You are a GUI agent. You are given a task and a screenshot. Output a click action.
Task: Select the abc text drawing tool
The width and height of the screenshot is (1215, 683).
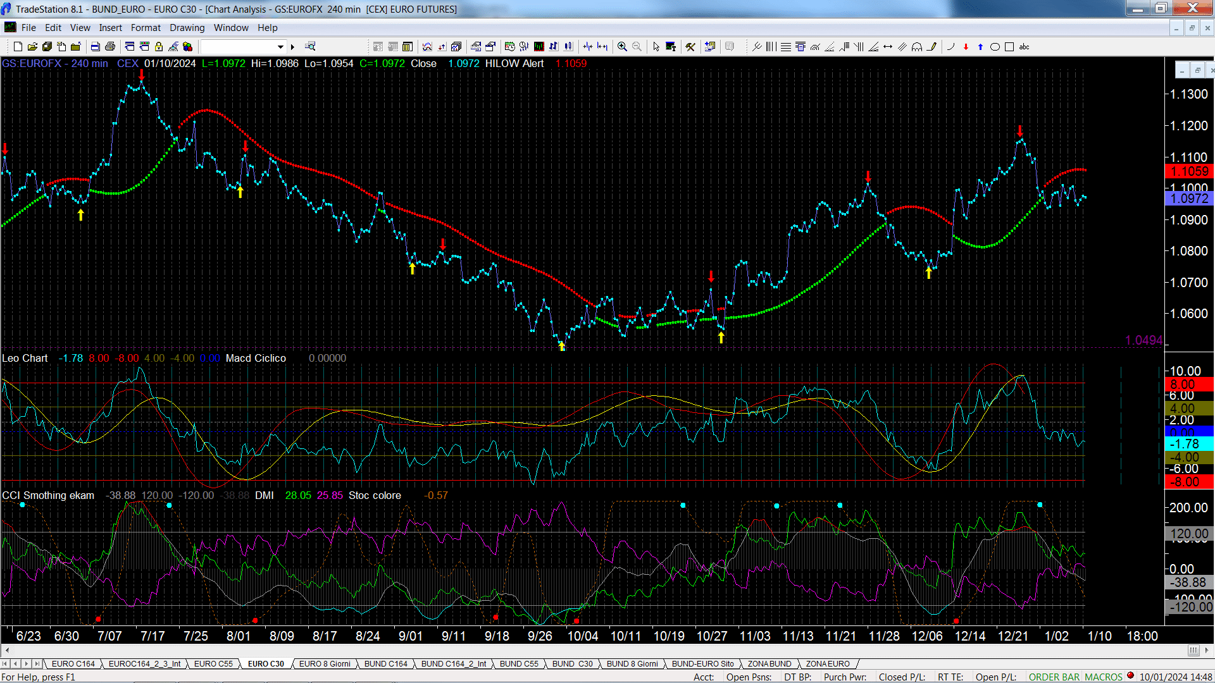(x=1025, y=47)
